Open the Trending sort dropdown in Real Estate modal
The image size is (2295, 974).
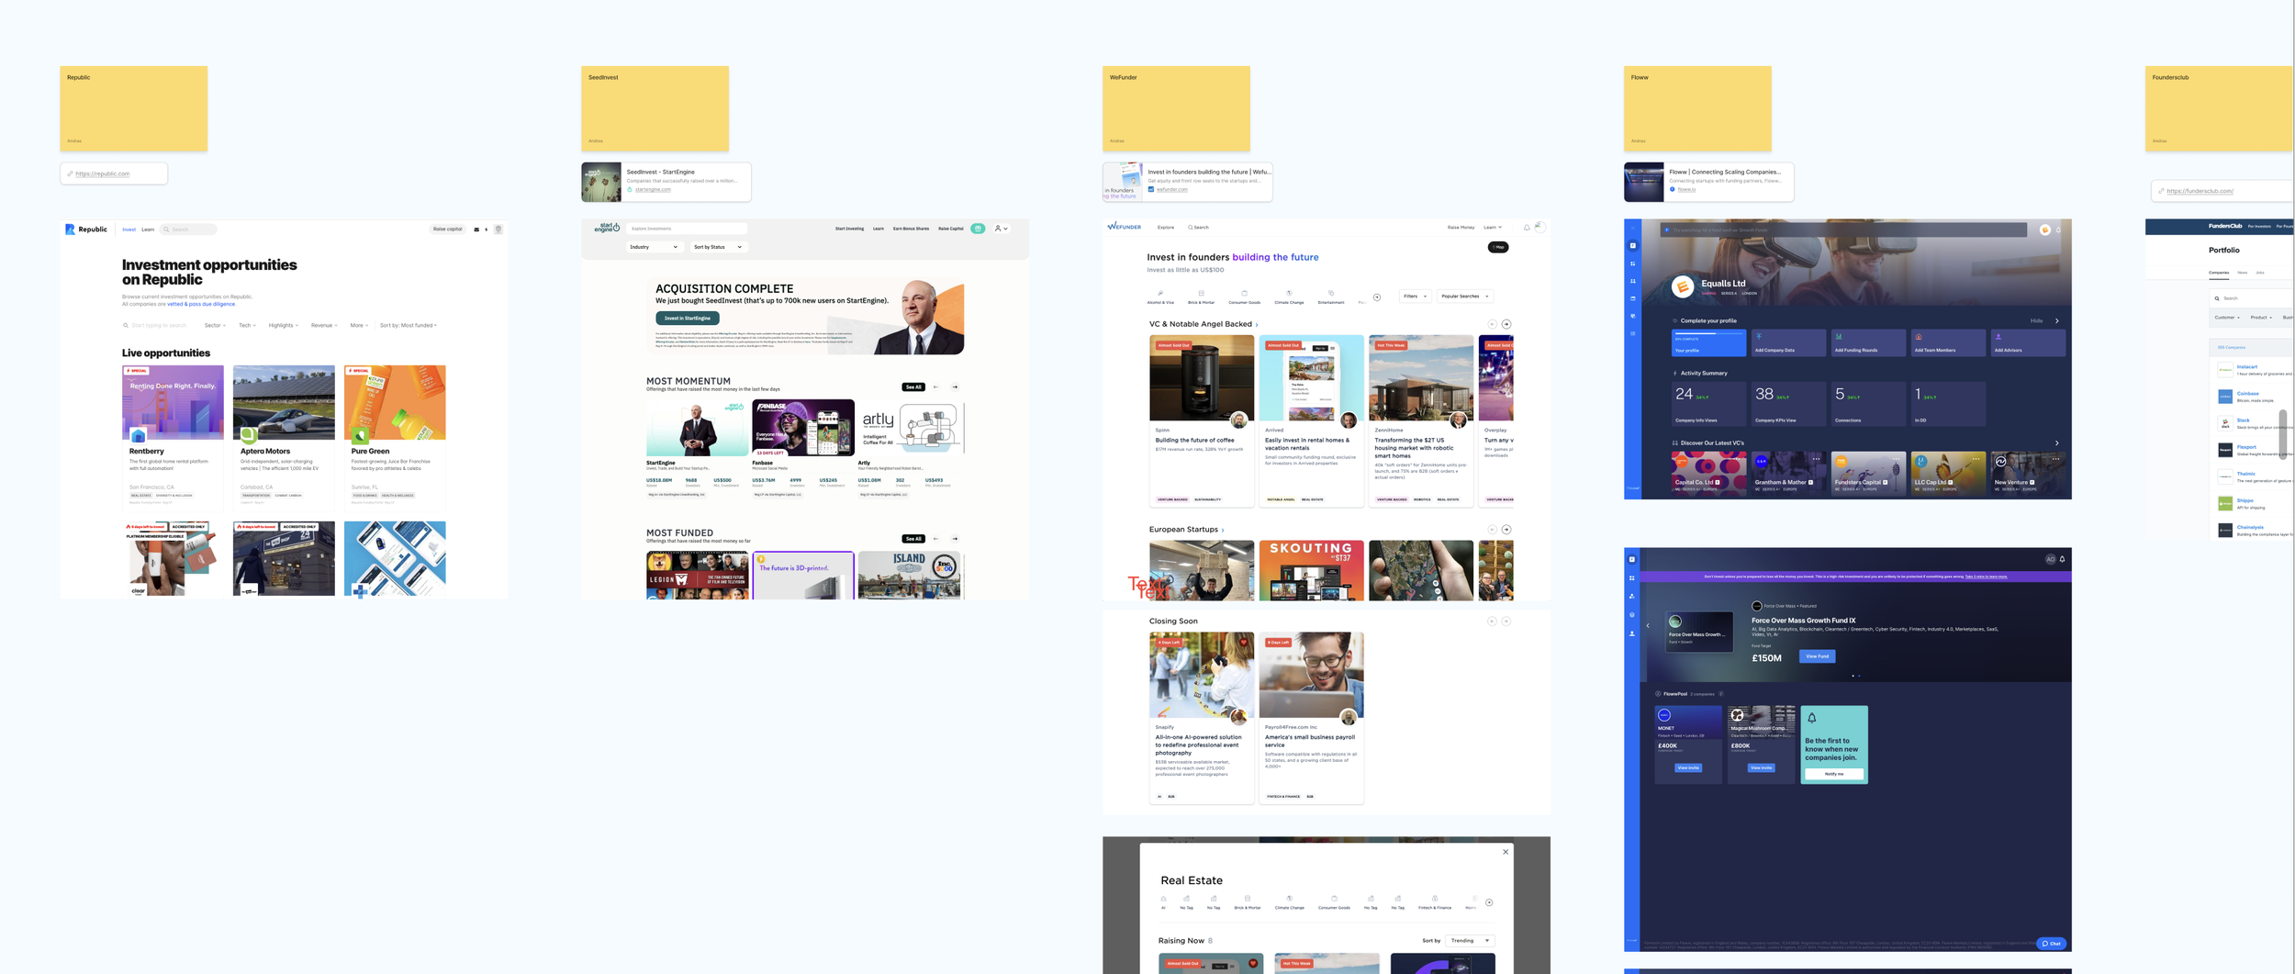point(1471,940)
